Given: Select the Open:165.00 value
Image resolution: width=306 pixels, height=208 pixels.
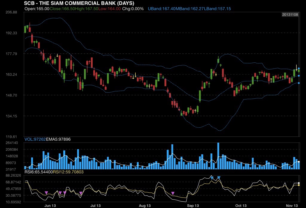Looking at the screenshot, I should pos(37,9).
